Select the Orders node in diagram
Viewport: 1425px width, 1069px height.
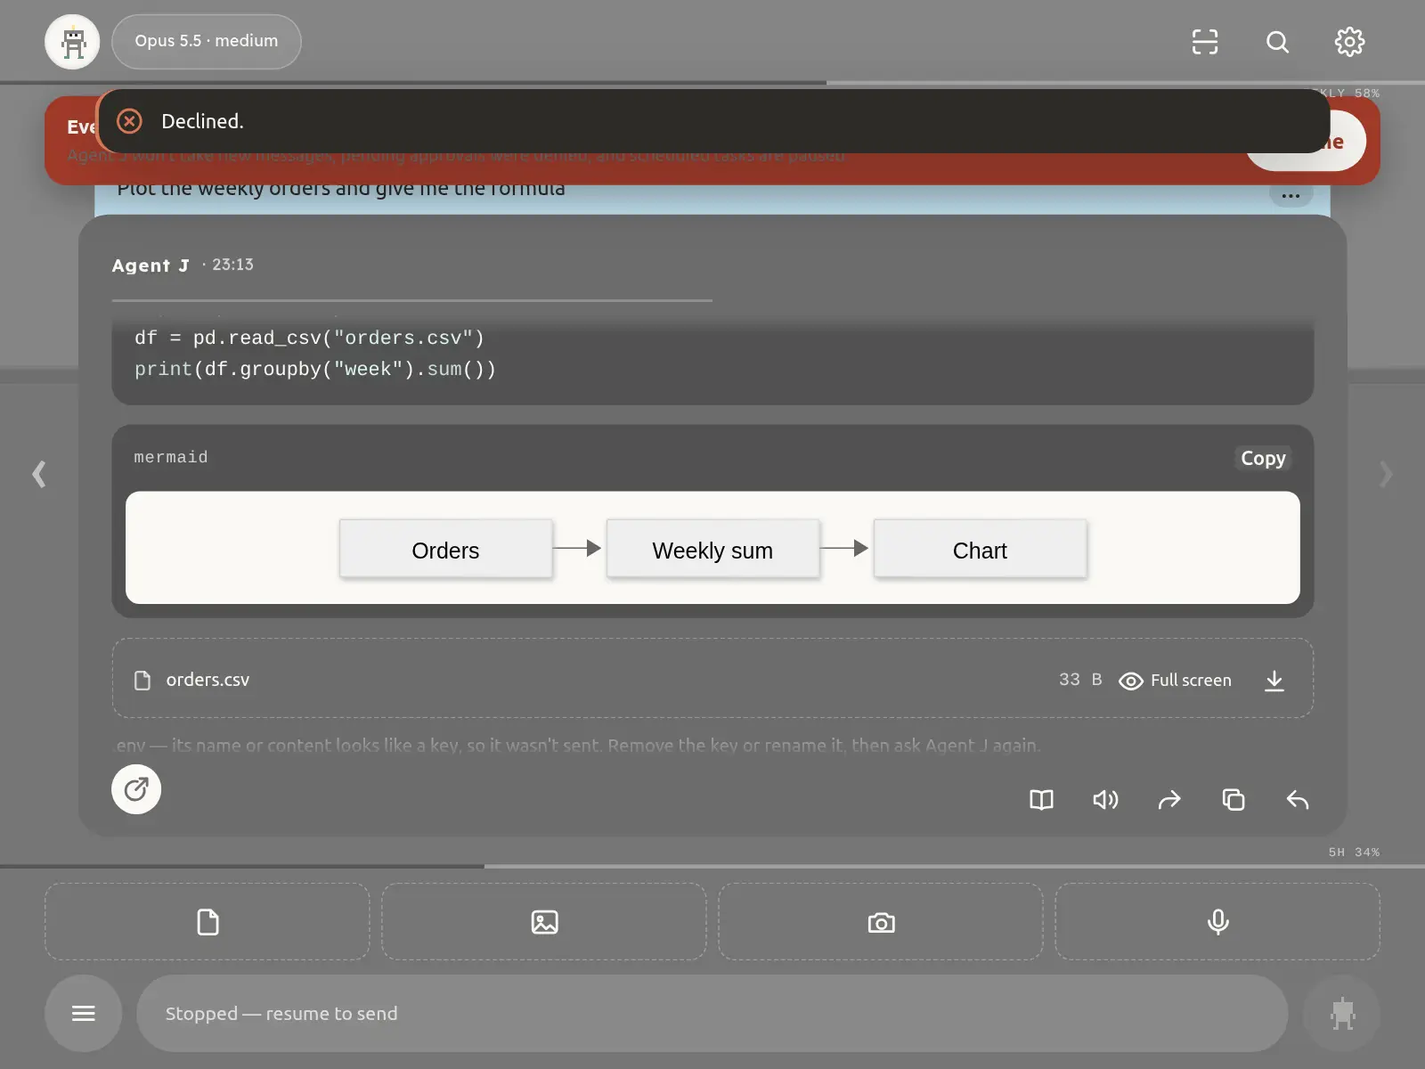[445, 550]
